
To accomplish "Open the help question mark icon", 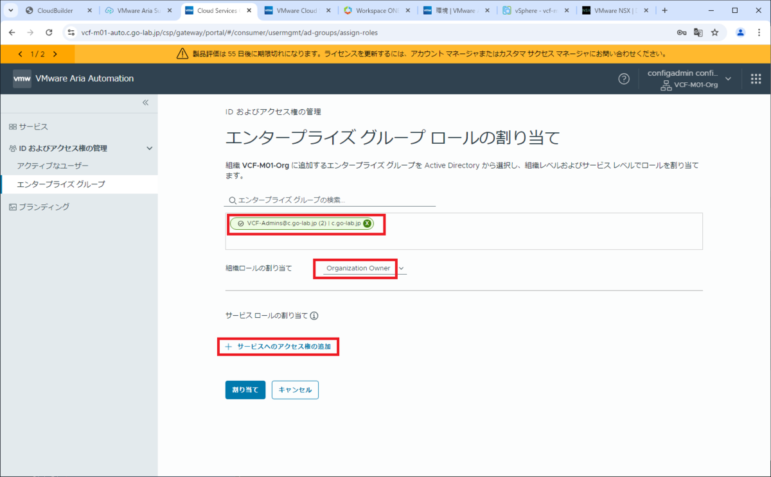I will point(623,78).
